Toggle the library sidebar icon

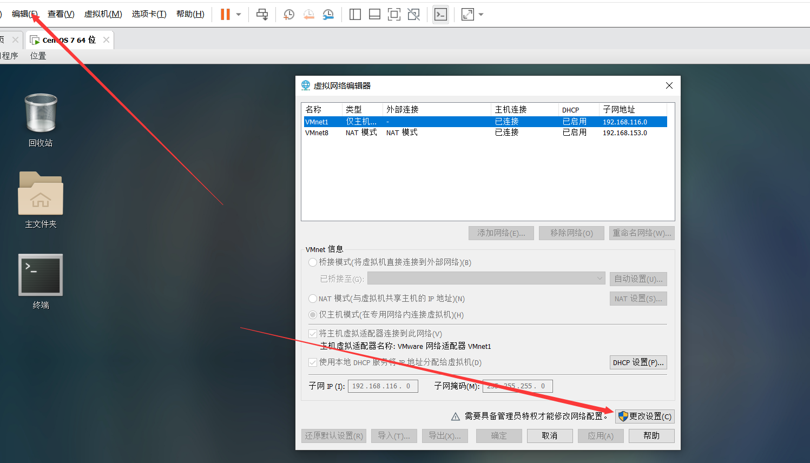355,15
